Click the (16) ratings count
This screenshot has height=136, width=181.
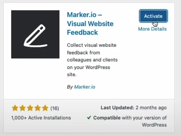(55, 108)
